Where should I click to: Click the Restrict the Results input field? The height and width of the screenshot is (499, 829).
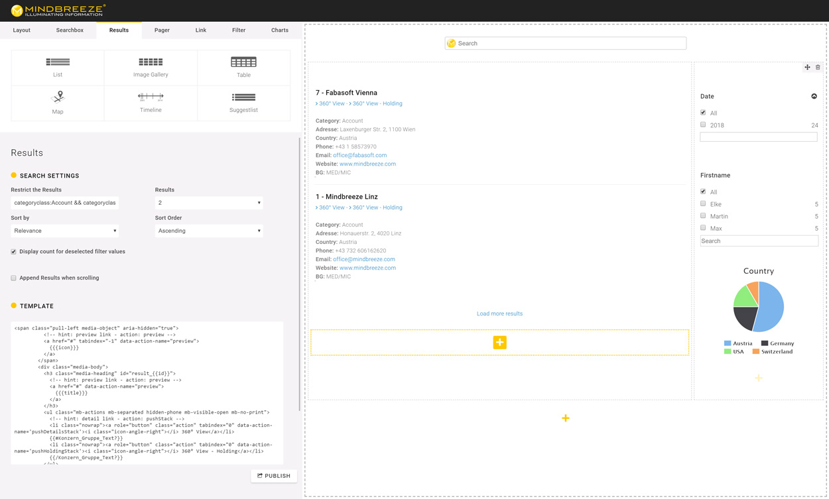pyautogui.click(x=65, y=203)
